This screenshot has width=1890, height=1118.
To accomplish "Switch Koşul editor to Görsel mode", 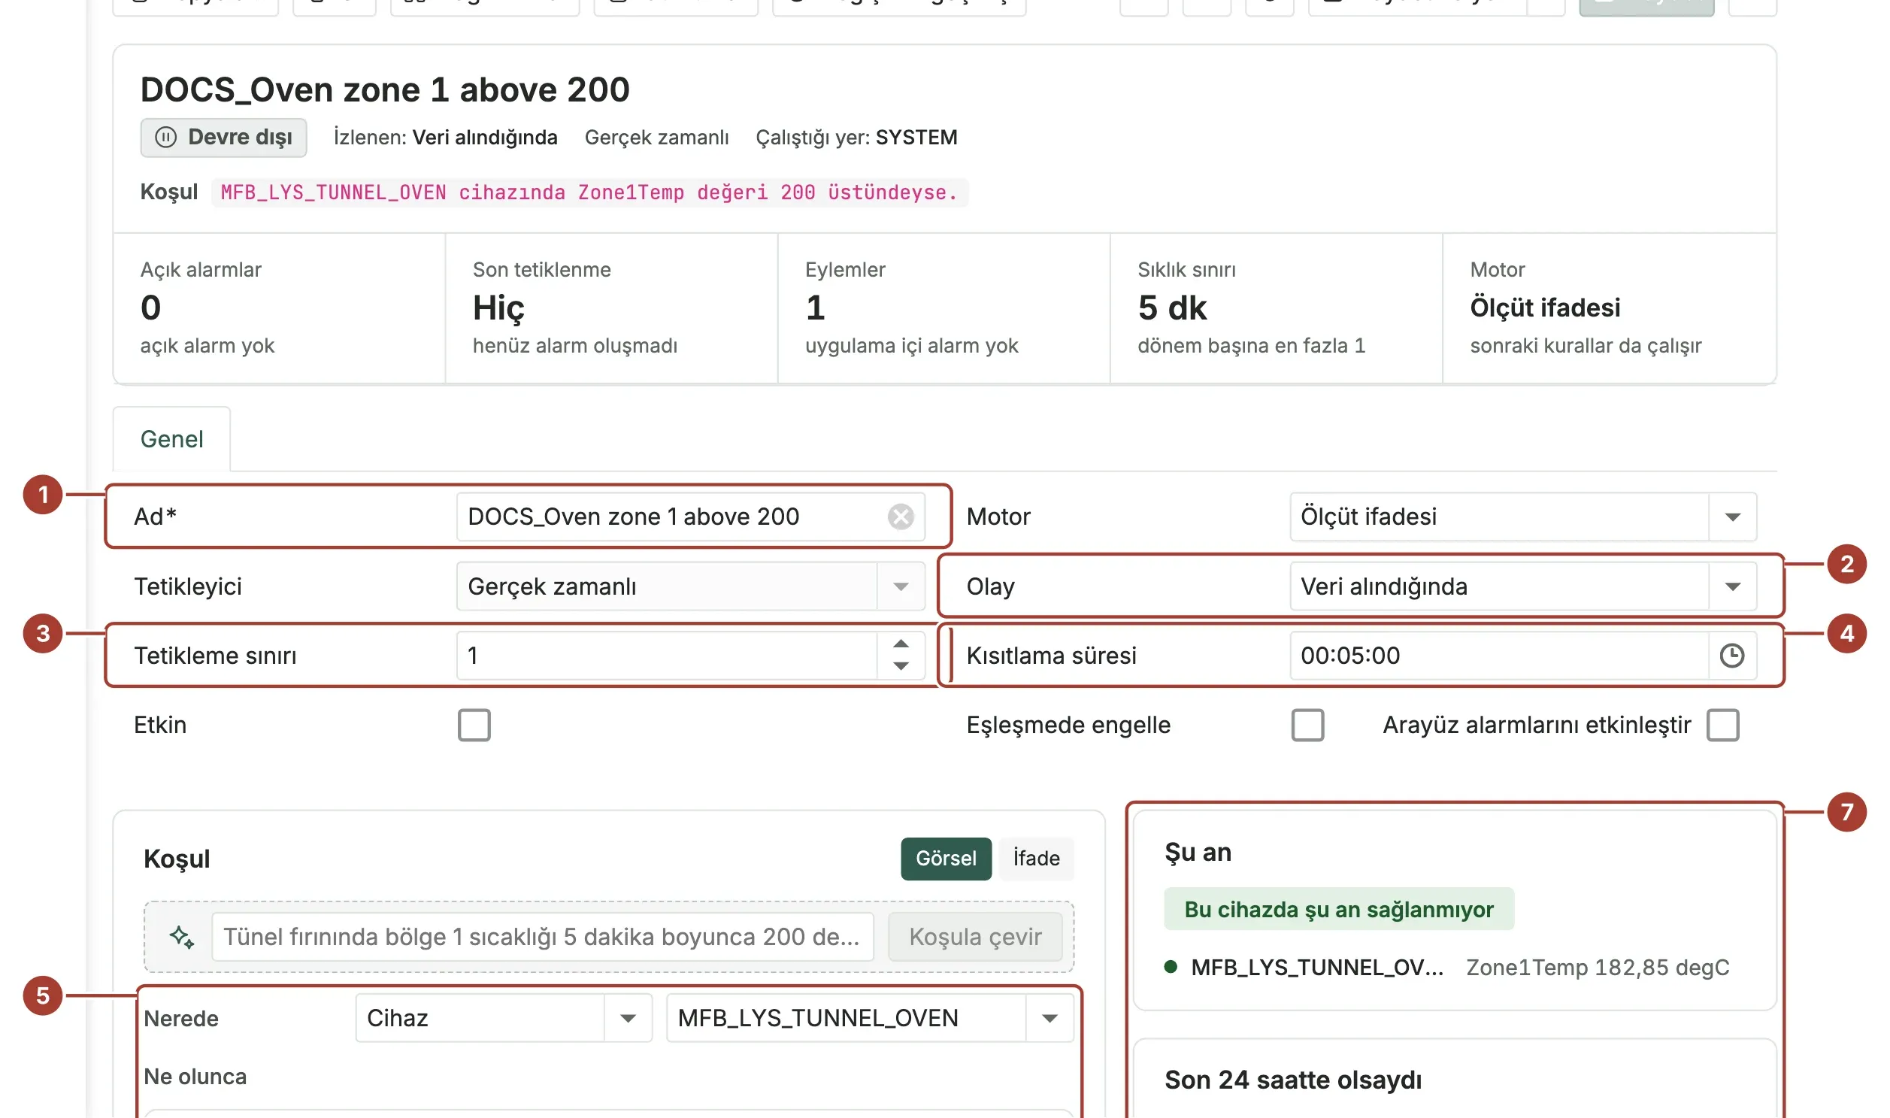I will [946, 858].
